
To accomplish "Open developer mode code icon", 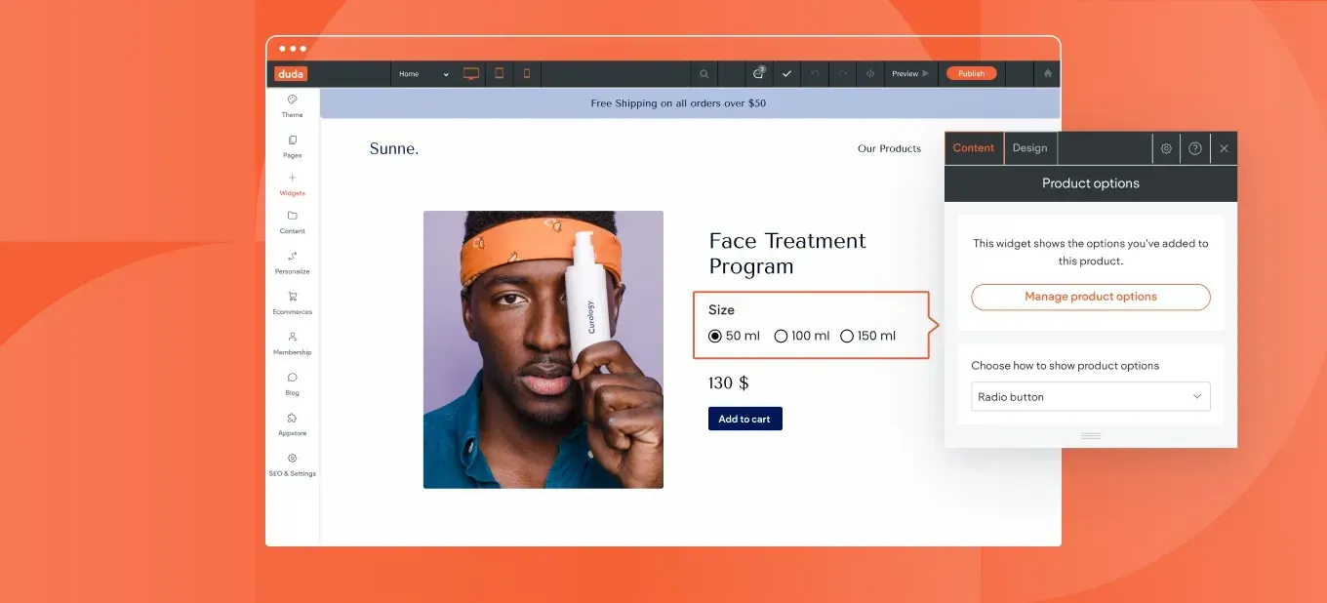I will click(870, 74).
